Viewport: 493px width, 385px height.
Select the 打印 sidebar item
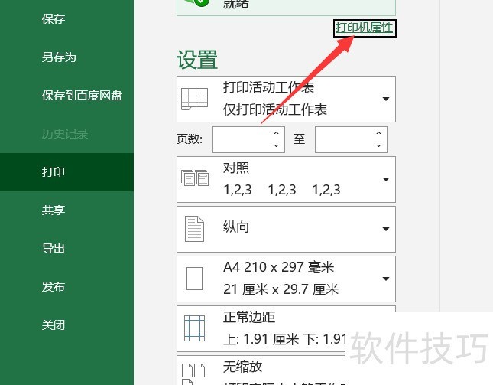pos(66,172)
